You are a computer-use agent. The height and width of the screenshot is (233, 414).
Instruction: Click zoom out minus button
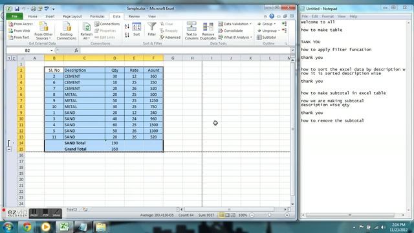[252, 216]
